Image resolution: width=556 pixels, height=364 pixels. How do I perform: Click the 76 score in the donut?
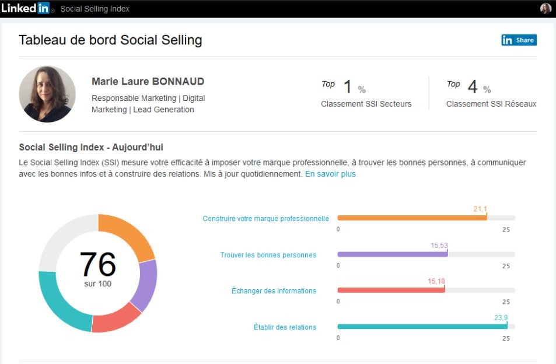click(98, 264)
